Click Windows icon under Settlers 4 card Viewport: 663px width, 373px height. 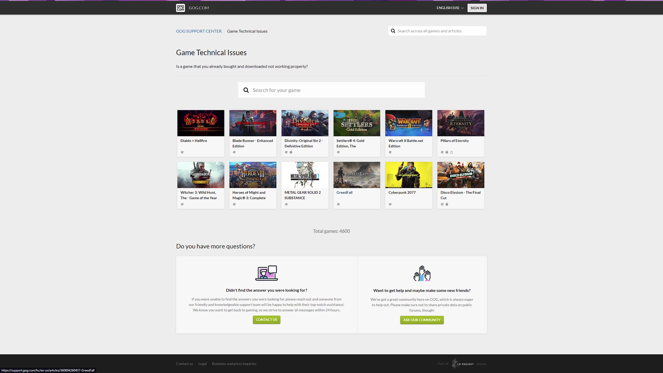click(338, 152)
